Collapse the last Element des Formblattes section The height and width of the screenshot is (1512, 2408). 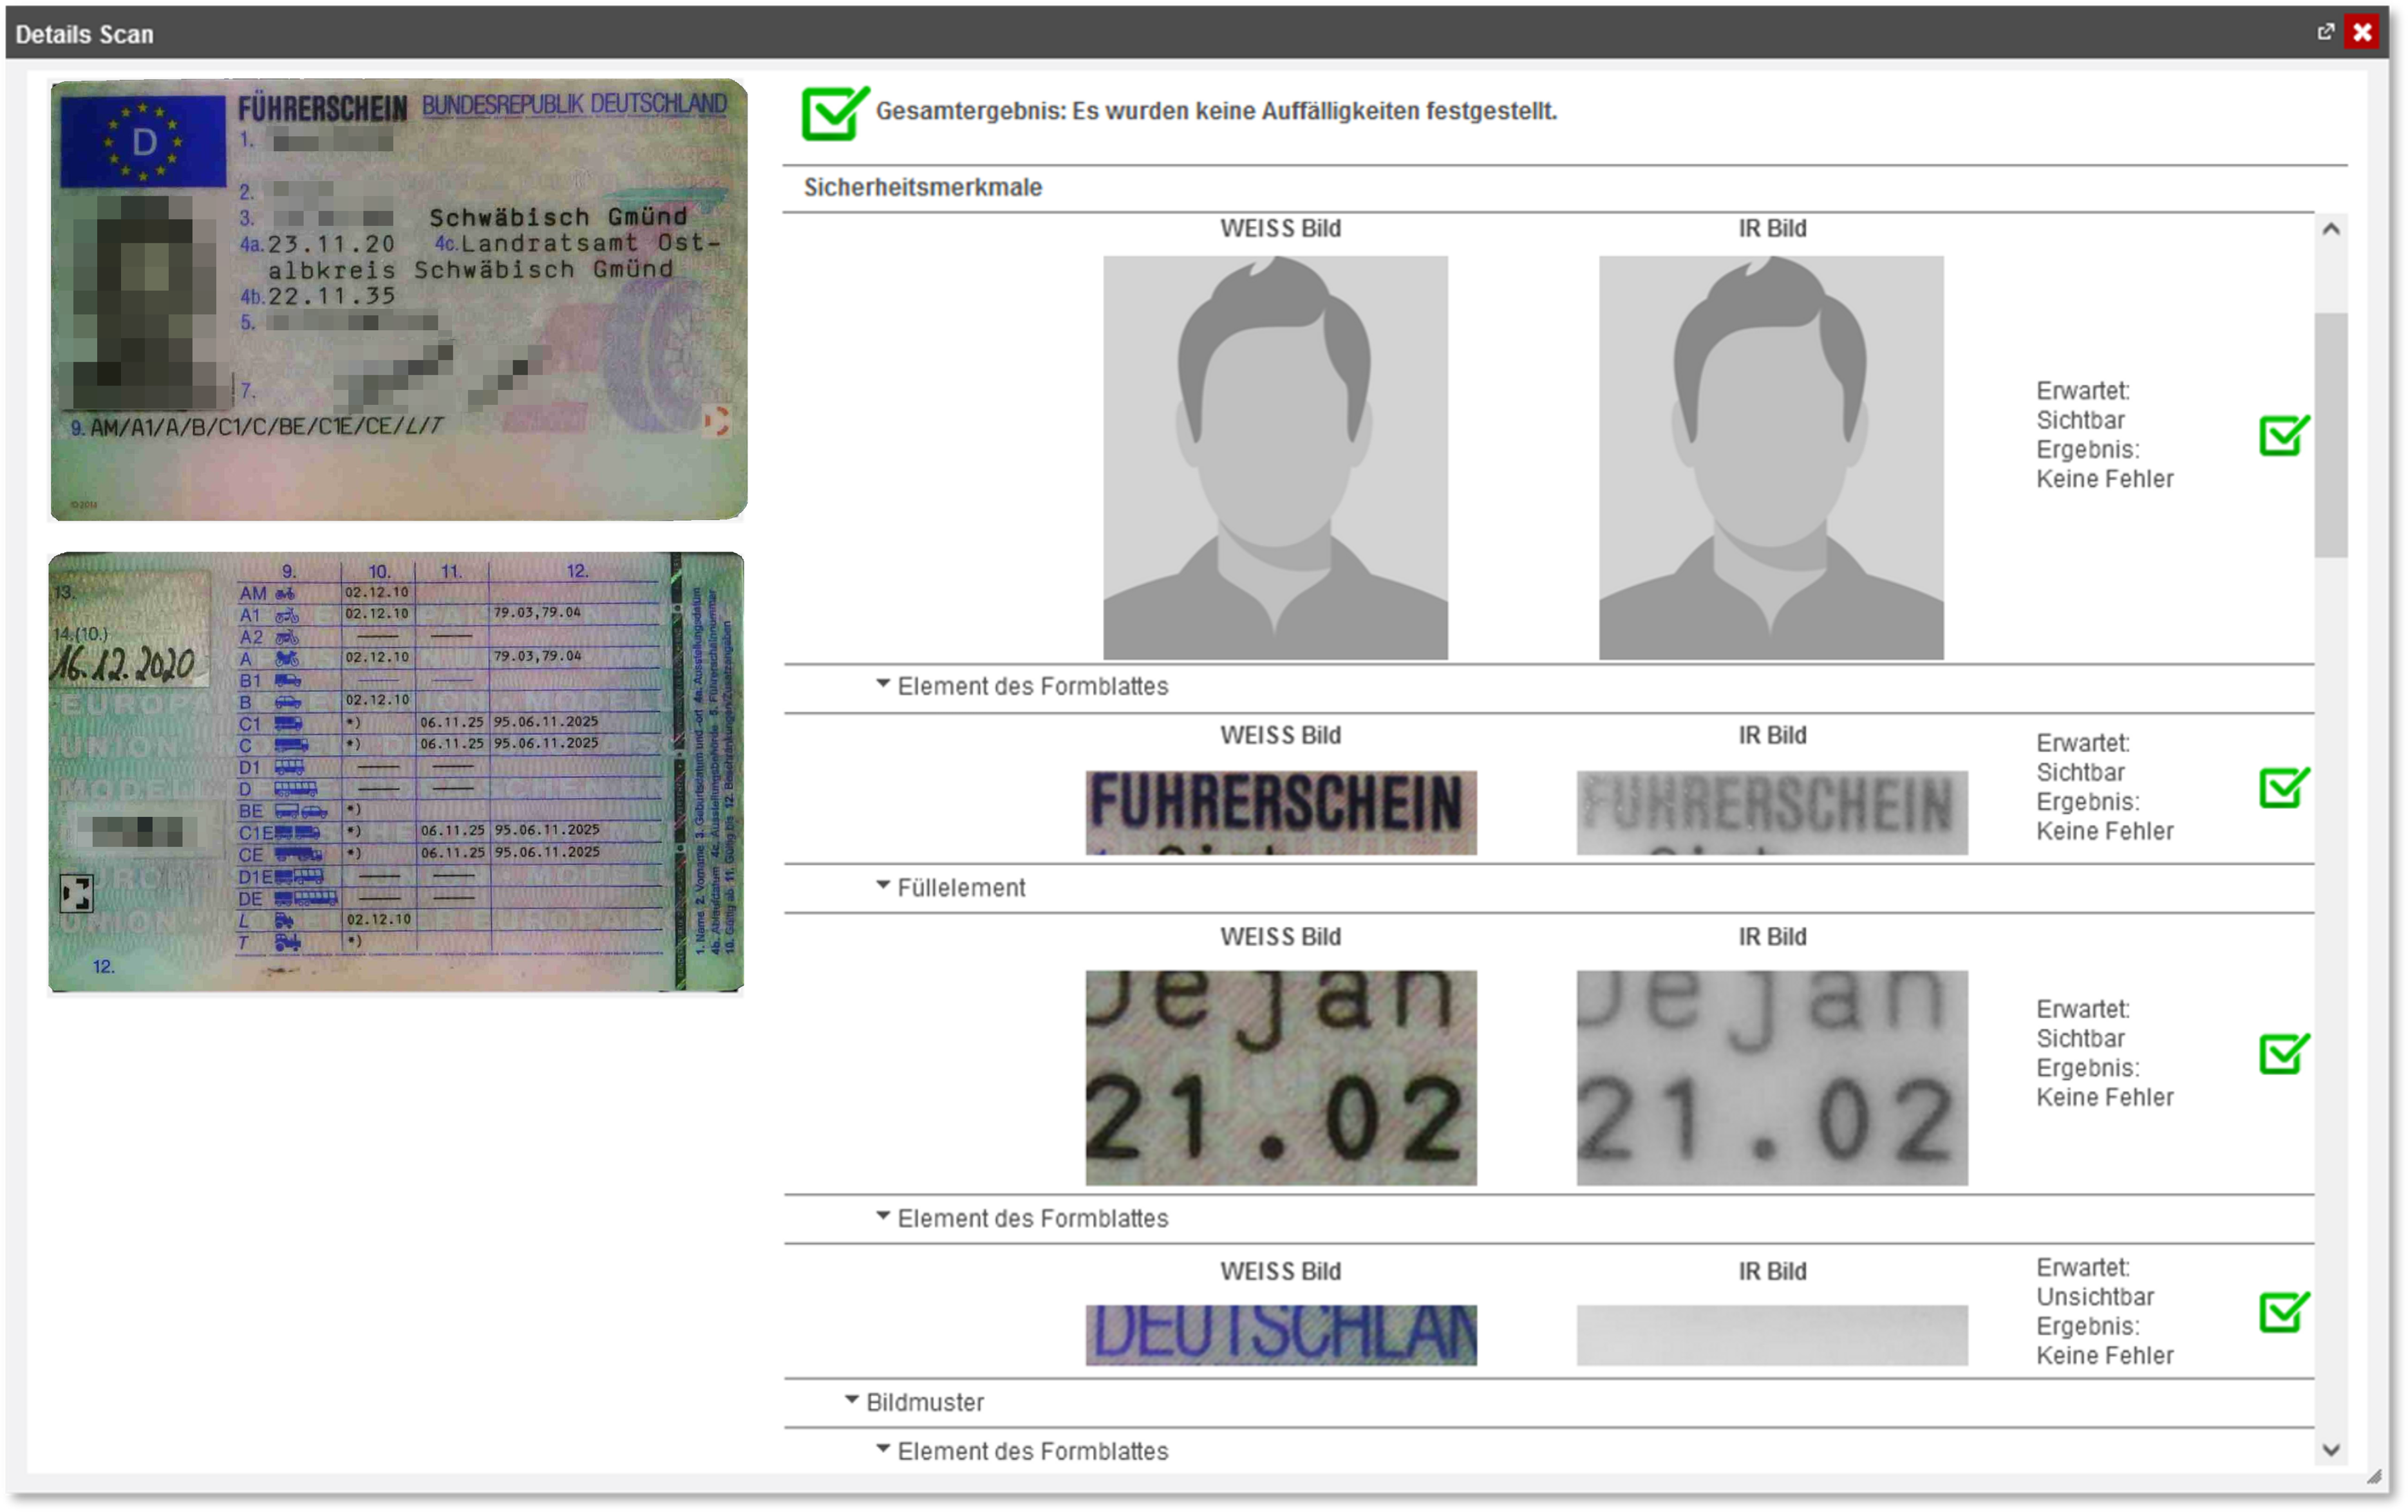click(x=883, y=1449)
